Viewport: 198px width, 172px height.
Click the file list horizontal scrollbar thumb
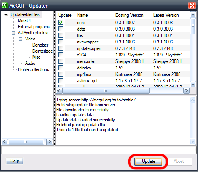click(106, 91)
